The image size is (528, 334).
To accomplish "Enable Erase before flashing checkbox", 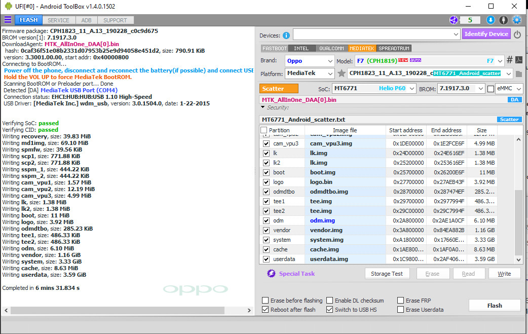I will [x=266, y=301].
